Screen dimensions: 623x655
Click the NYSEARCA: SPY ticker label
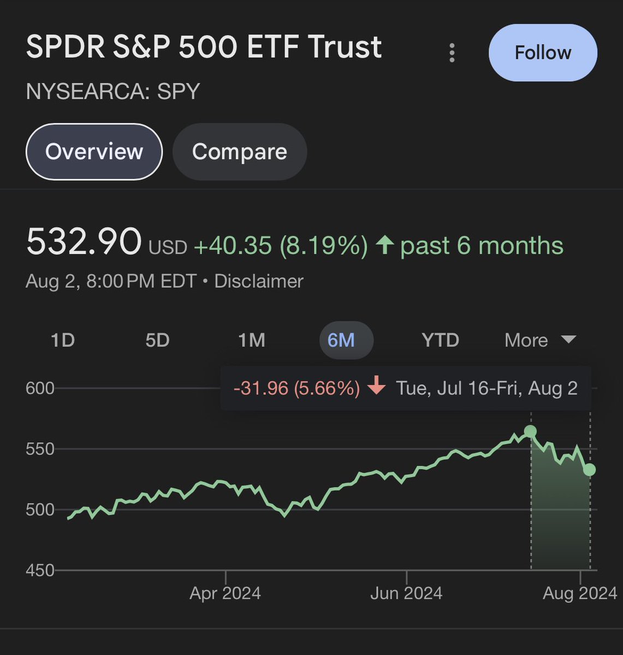[113, 91]
